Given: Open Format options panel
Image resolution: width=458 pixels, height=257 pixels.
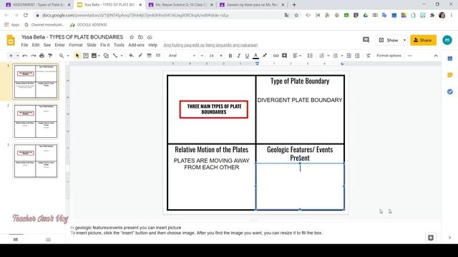Looking at the screenshot, I should (x=389, y=56).
